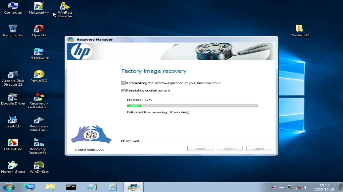This screenshot has height=192, width=343.
Task: Toggle Reinstalling original content checkbox
Action: [123, 90]
